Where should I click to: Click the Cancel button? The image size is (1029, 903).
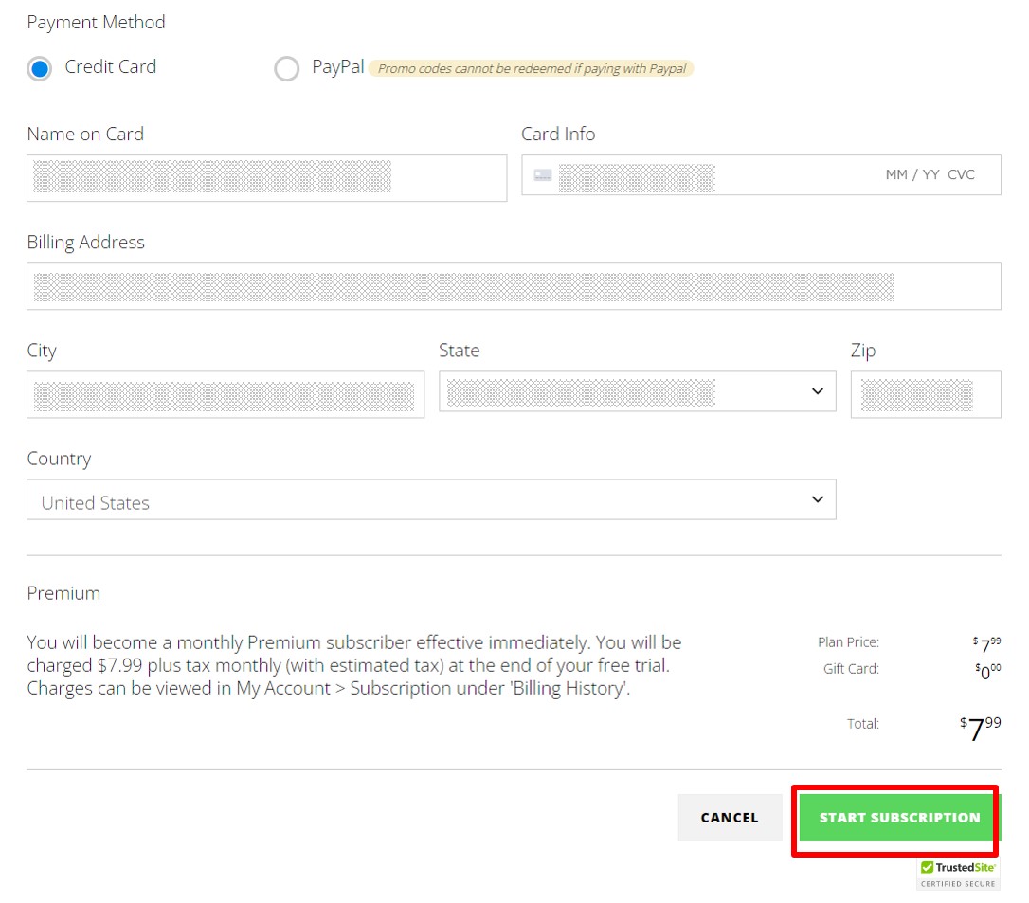click(x=730, y=818)
